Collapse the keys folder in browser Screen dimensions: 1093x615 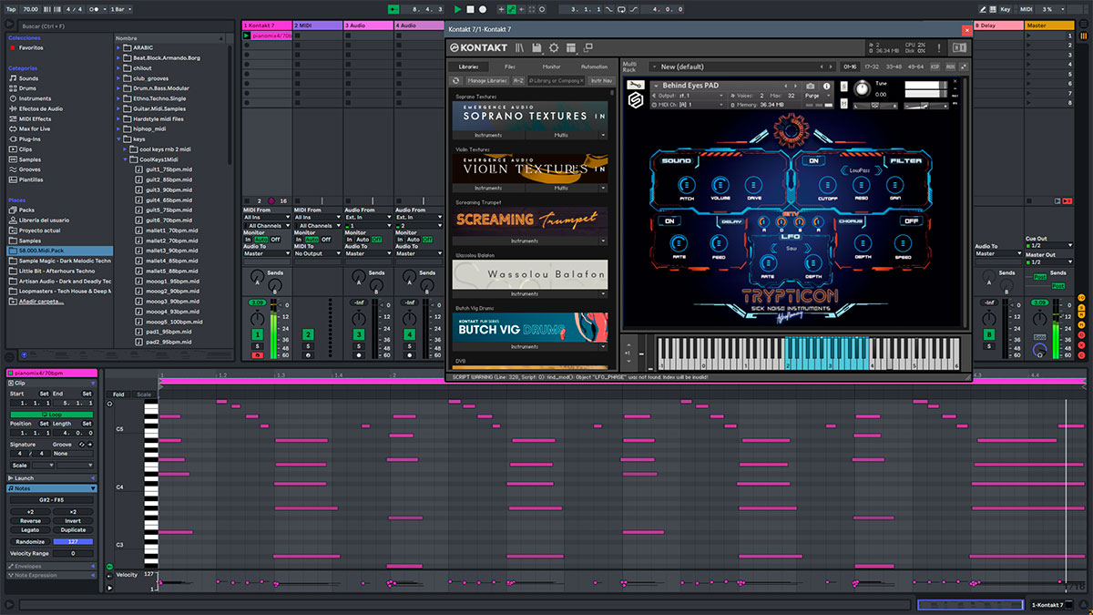119,138
